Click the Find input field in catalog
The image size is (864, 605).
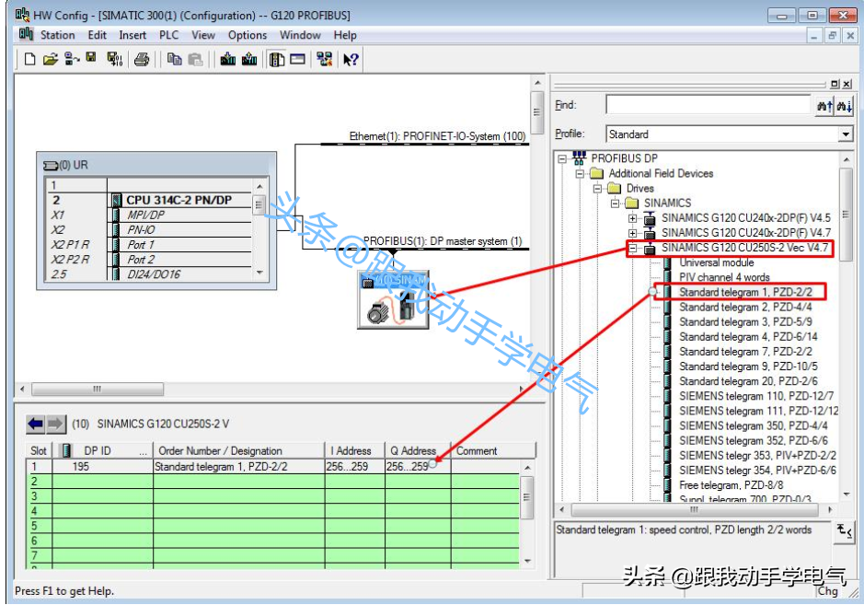pyautogui.click(x=708, y=106)
